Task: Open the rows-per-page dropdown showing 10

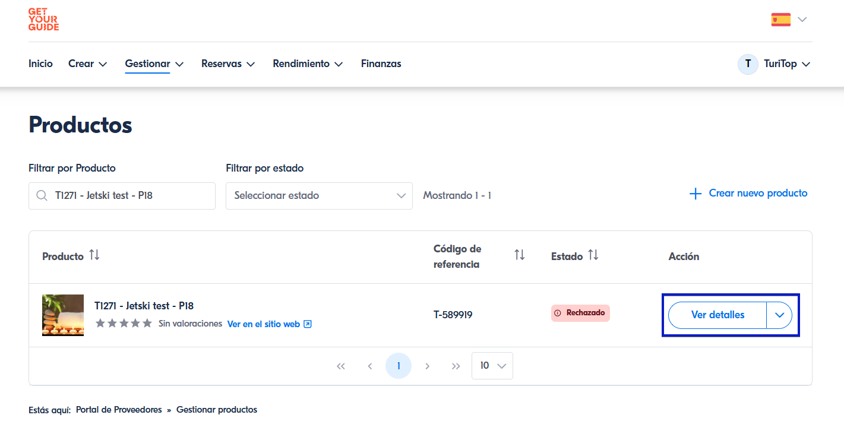Action: [x=492, y=366]
